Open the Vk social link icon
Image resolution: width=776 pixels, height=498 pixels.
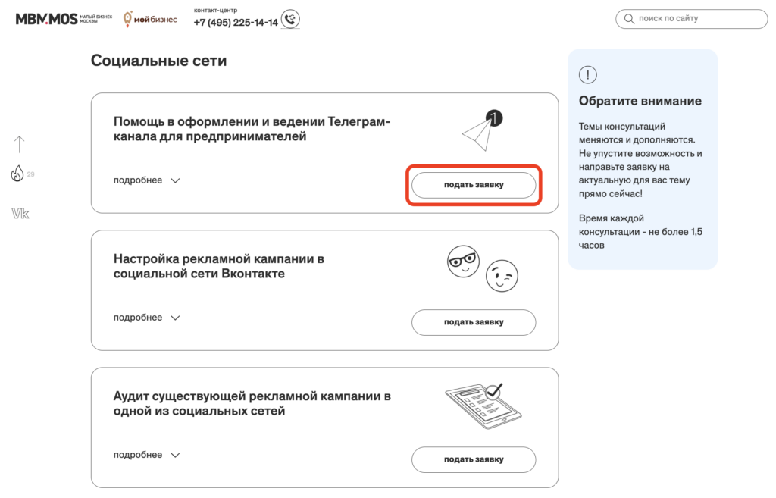pos(20,214)
